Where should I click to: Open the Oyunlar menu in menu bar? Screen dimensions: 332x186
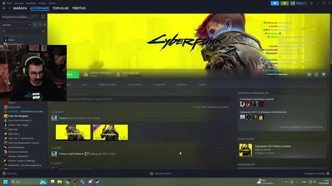pyautogui.click(x=42, y=3)
